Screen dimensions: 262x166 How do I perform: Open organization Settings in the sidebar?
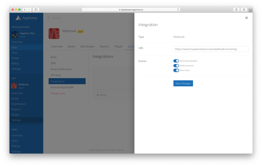[x=26, y=69]
